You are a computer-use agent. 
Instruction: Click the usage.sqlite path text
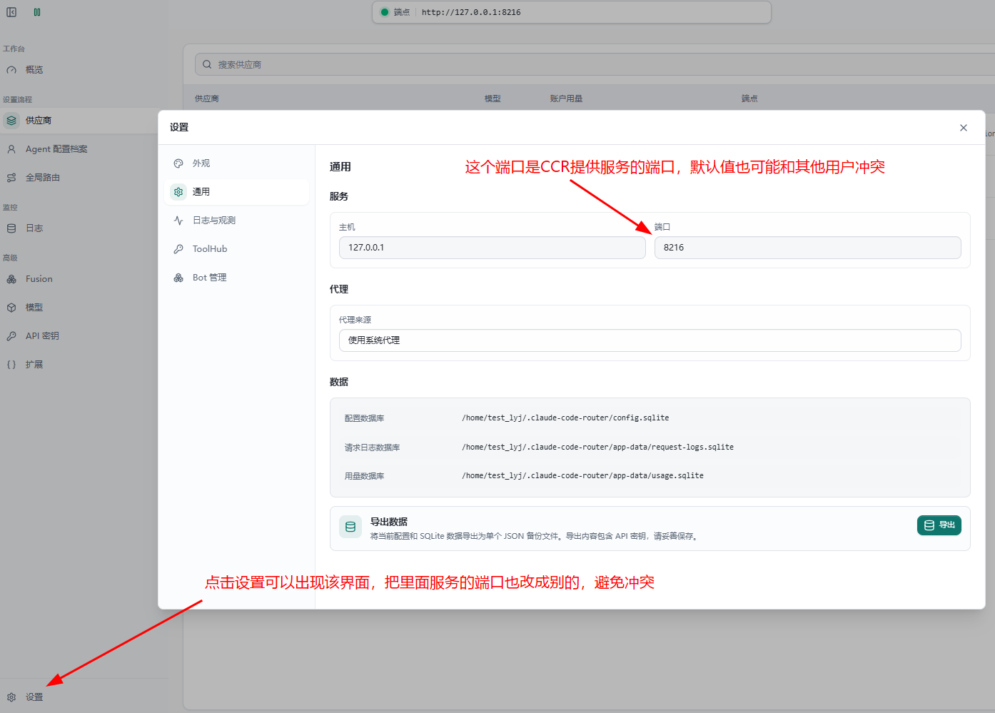582,476
